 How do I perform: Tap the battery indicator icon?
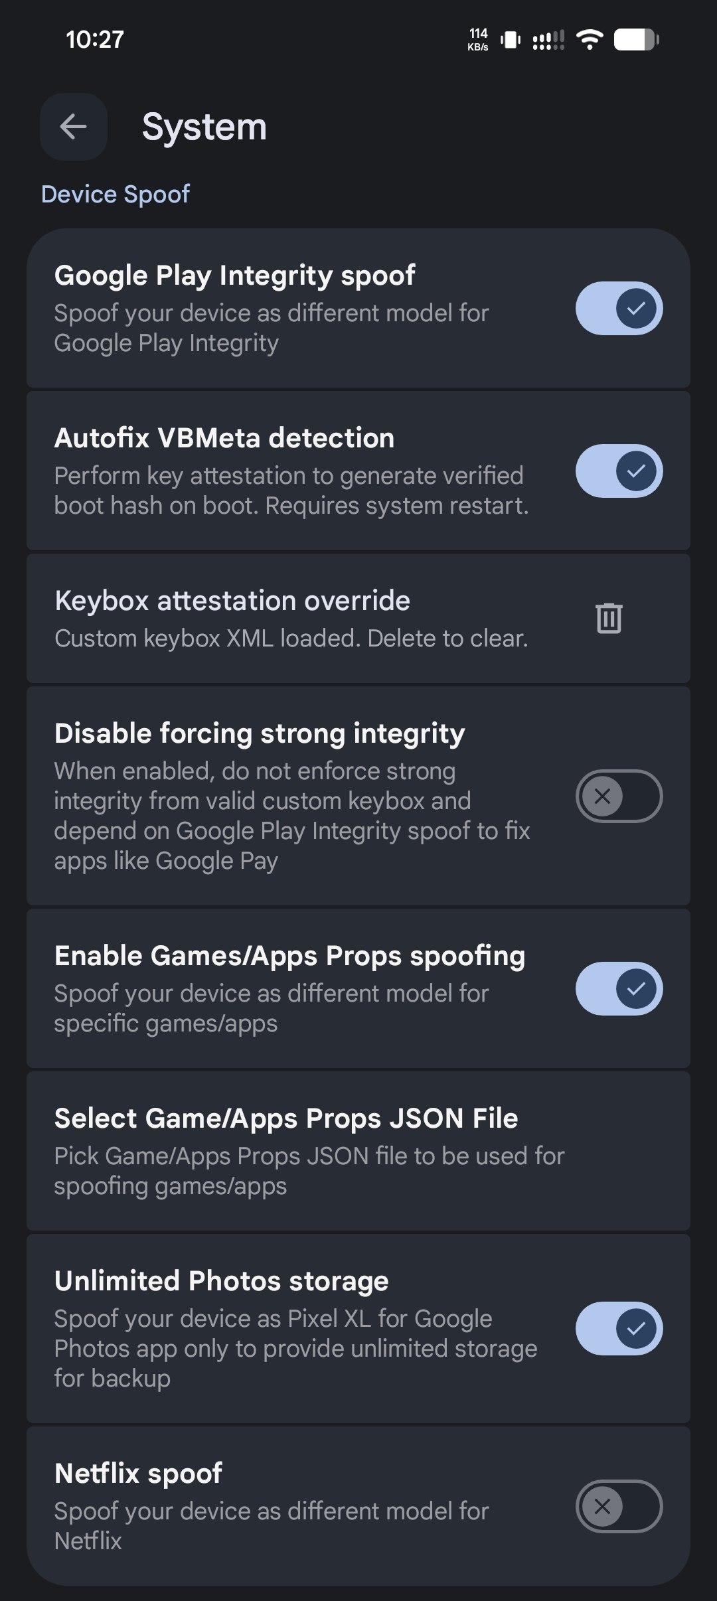pyautogui.click(x=635, y=40)
